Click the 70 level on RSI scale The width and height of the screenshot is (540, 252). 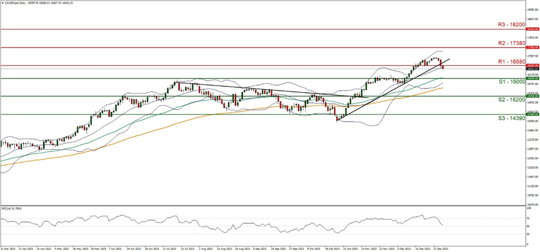coord(528,219)
